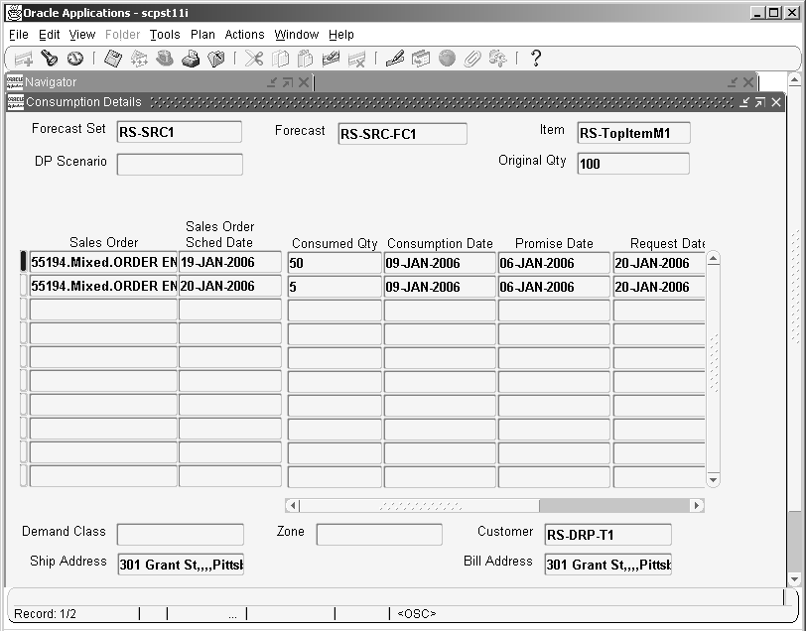
Task: Select Sched Date 19-JAN-2006 cell
Action: pyautogui.click(x=229, y=262)
